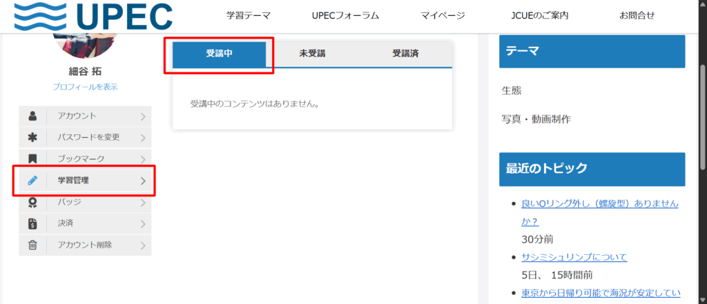Viewport: 707px width, 304px height.
Task: Click the asterisk icon for password change
Action: point(32,137)
